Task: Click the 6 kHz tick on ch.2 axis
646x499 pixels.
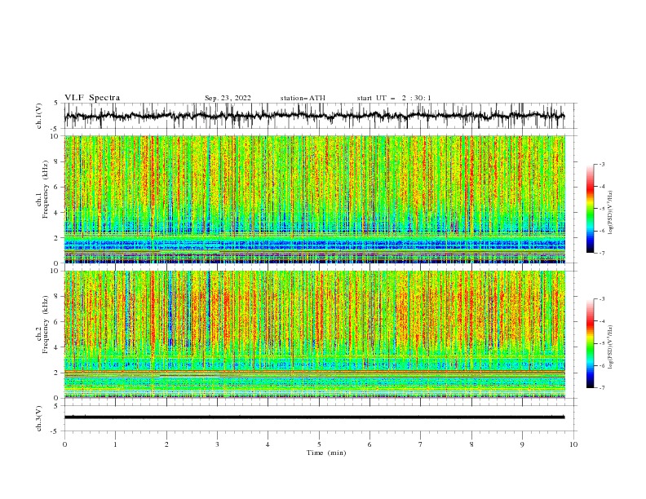Action: [55, 322]
